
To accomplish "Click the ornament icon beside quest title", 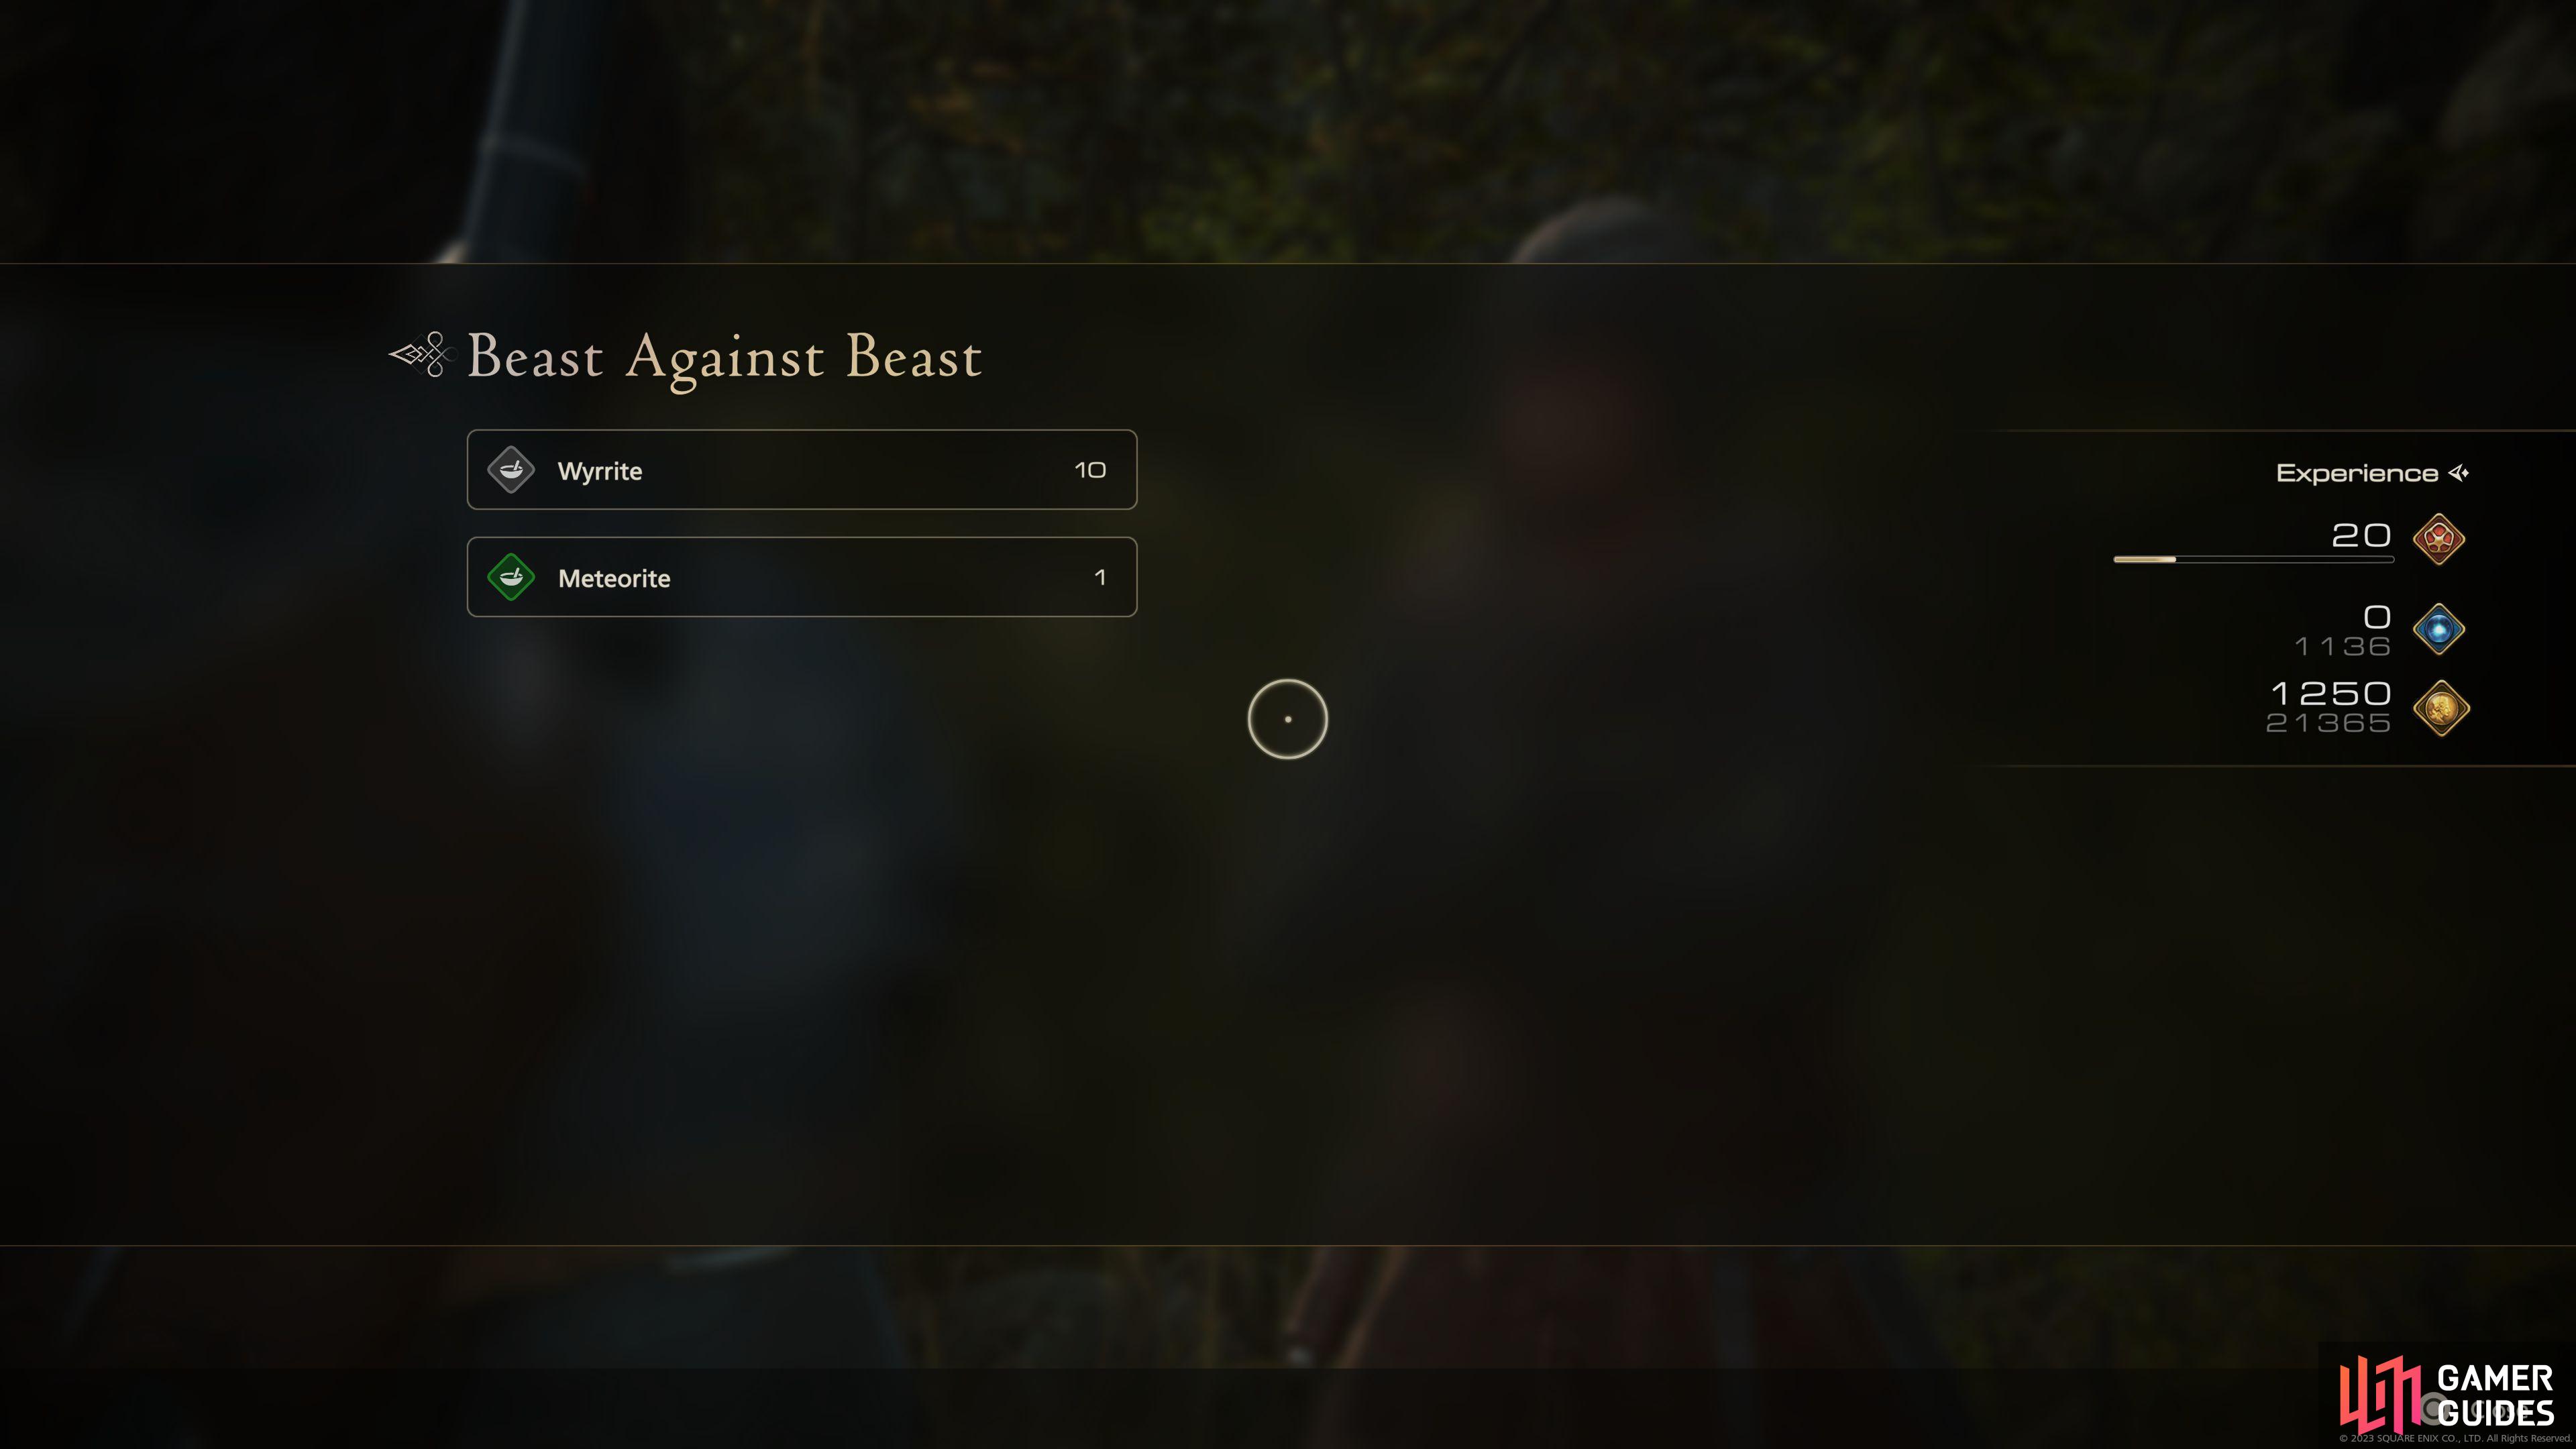I will [420, 355].
